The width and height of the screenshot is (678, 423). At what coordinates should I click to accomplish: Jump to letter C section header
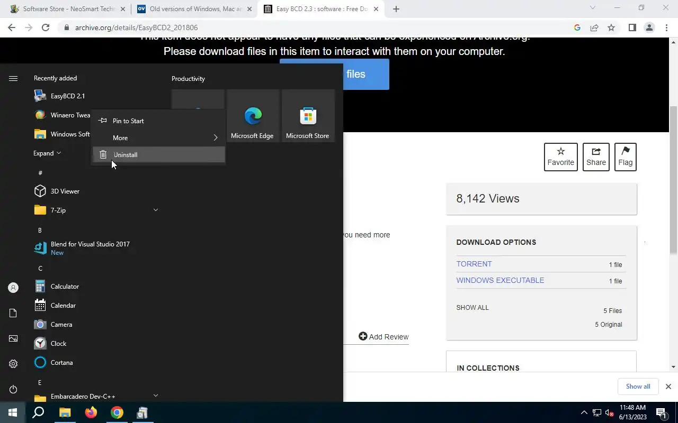click(40, 269)
